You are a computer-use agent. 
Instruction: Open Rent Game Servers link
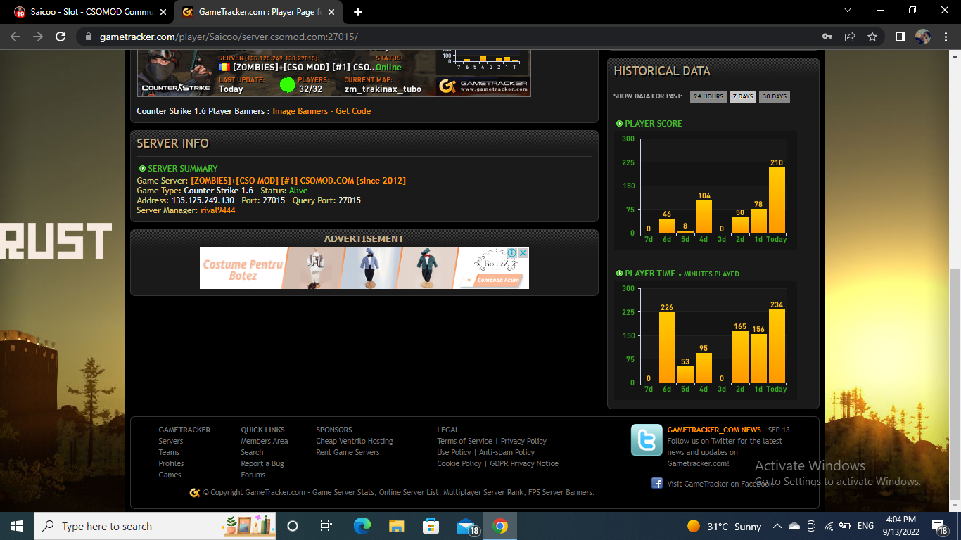click(x=348, y=452)
